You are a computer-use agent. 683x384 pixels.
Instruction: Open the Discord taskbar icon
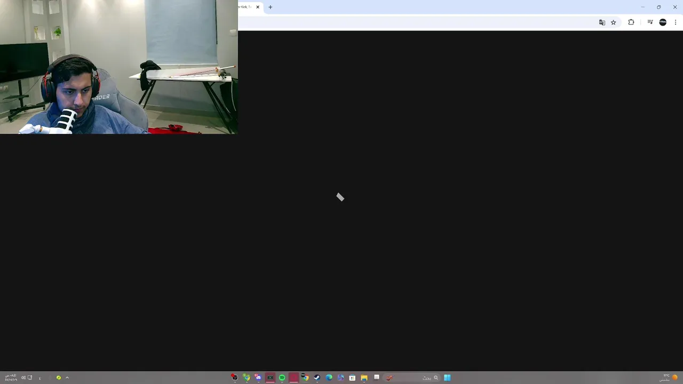pos(258,378)
